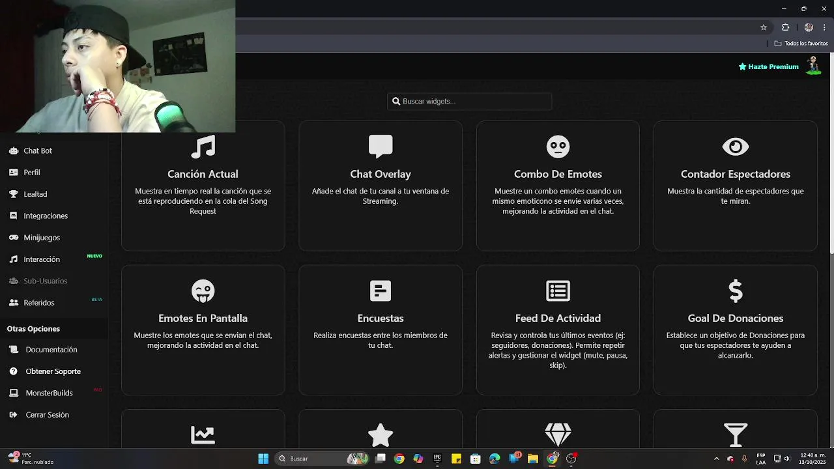Screen dimensions: 834x469
Task: Click the Referidos people icon in sidebar
Action: point(13,303)
